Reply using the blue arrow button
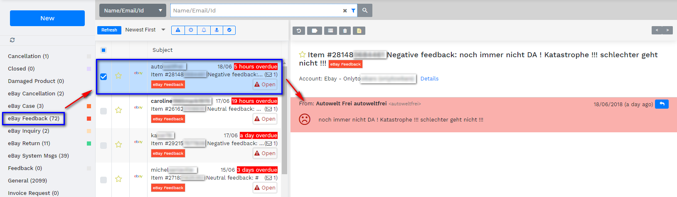677x197 pixels. 662,104
